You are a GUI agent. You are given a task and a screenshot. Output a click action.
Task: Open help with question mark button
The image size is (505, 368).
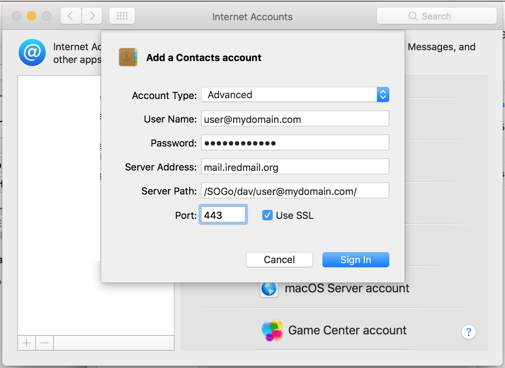[x=469, y=332]
